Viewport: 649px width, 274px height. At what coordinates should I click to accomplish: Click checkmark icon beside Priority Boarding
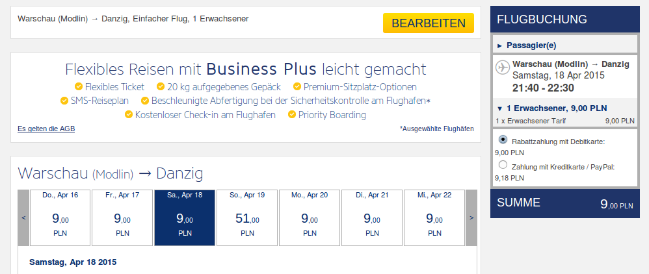(292, 114)
